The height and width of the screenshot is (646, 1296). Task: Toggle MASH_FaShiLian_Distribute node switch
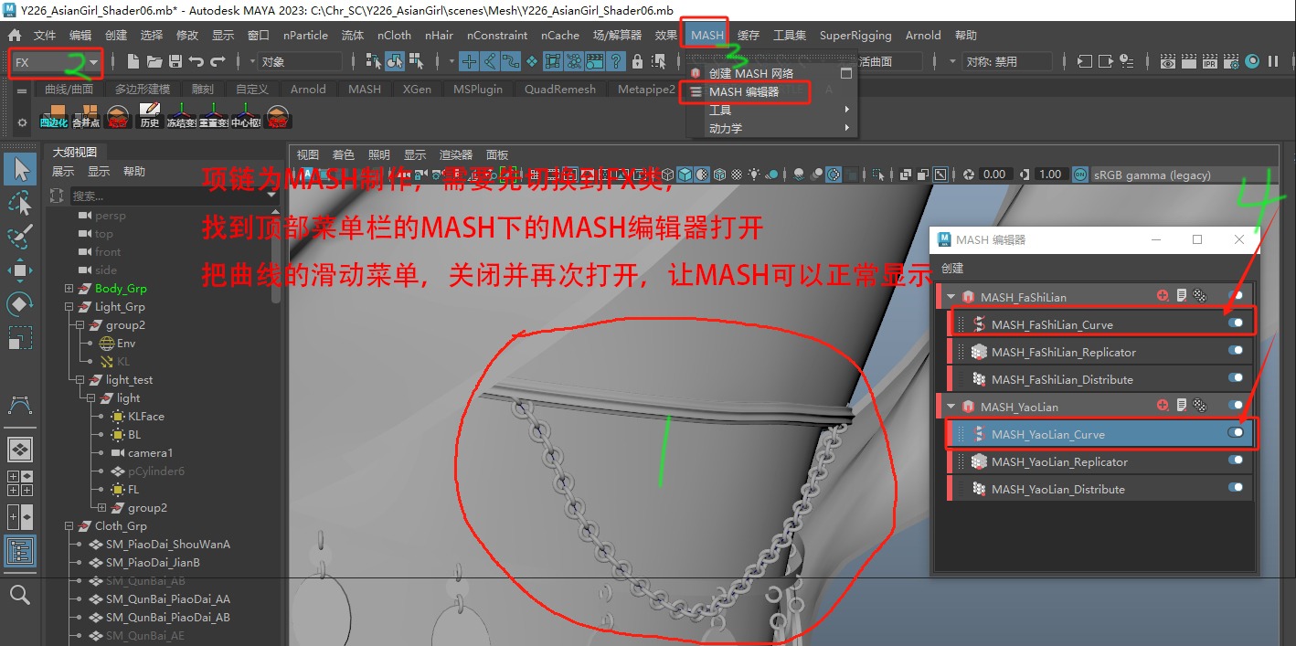click(x=1236, y=378)
